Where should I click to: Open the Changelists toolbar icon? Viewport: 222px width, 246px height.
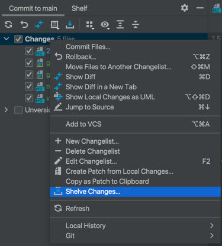(x=55, y=25)
